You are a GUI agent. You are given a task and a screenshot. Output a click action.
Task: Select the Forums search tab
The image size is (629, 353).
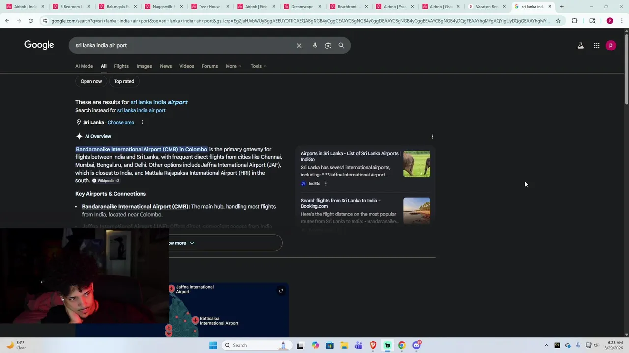pyautogui.click(x=210, y=66)
